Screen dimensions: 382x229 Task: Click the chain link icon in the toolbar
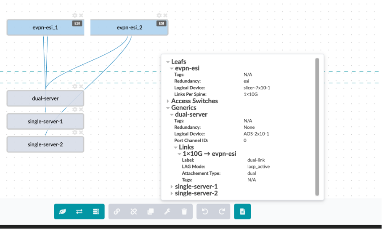117,212
